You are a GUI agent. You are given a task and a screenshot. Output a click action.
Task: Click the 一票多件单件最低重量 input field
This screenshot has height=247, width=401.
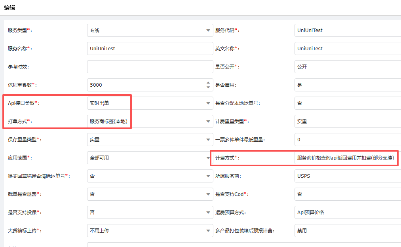pos(348,140)
